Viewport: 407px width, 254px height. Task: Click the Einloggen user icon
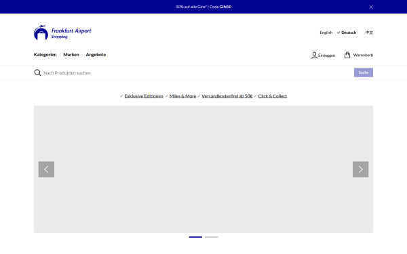pyautogui.click(x=314, y=56)
